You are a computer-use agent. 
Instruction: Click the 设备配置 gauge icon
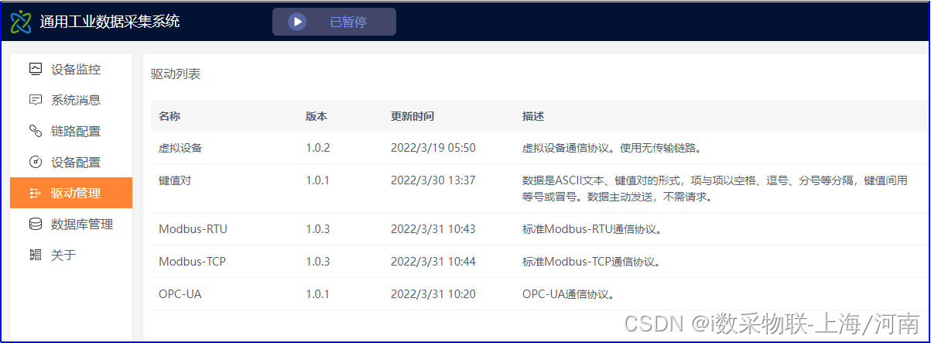tap(35, 162)
